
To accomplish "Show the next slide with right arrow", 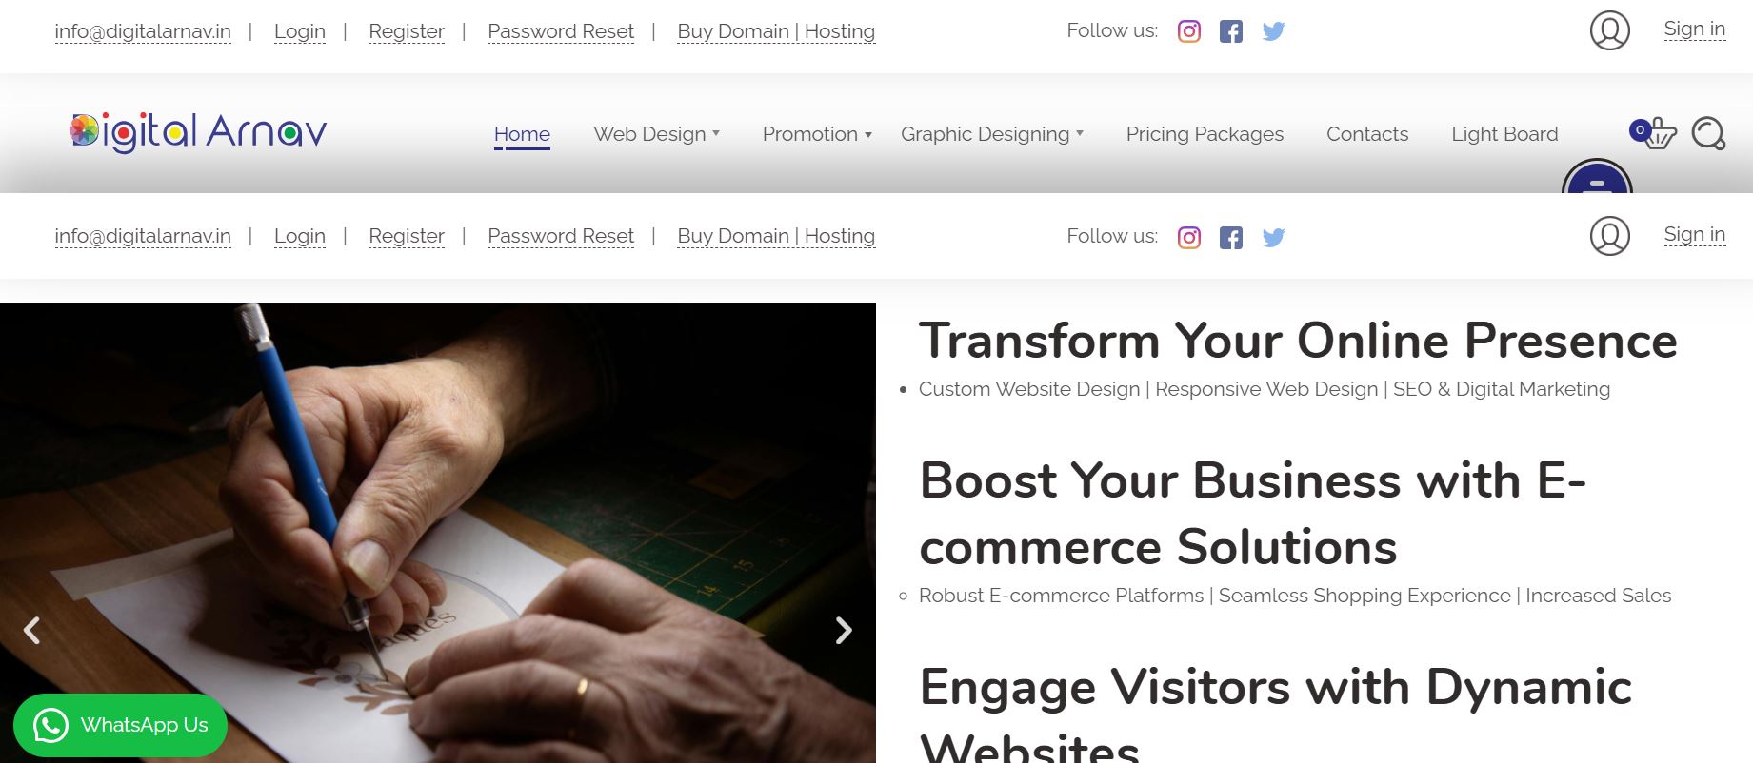I will [844, 630].
